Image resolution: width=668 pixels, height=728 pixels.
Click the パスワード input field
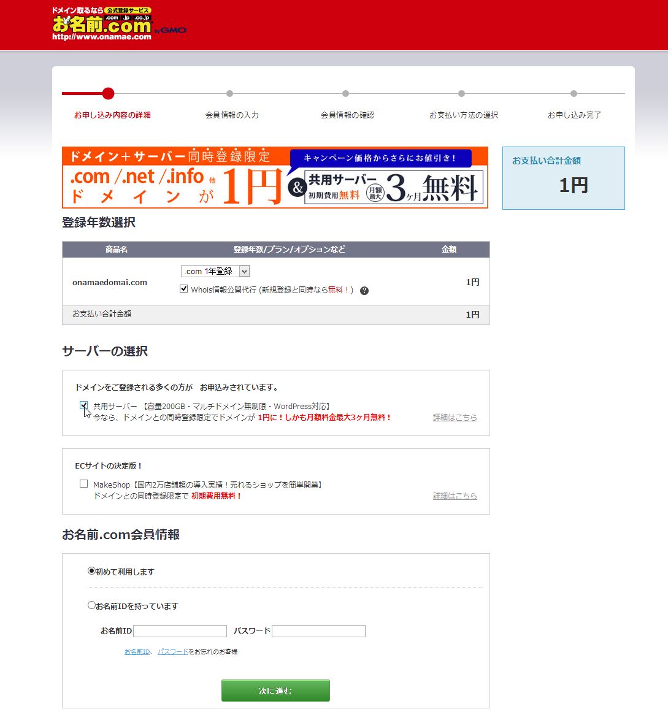click(319, 631)
